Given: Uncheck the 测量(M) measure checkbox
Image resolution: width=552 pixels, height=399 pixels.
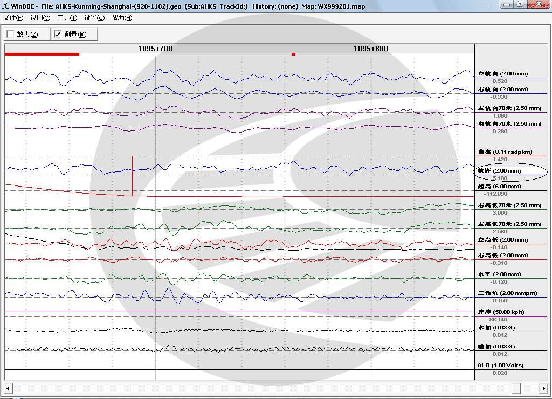Looking at the screenshot, I should (58, 34).
